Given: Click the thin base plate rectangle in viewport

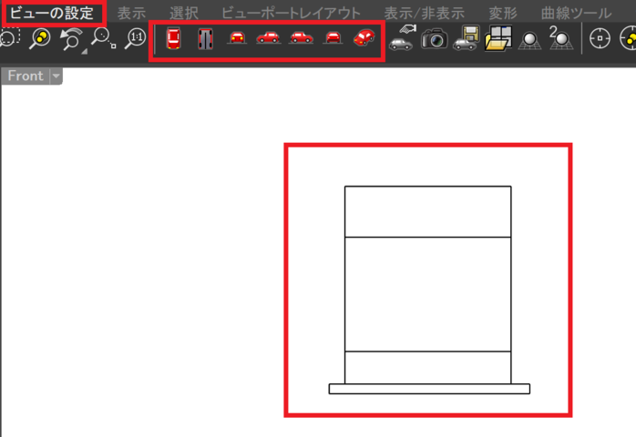Looking at the screenshot, I should click(x=429, y=389).
